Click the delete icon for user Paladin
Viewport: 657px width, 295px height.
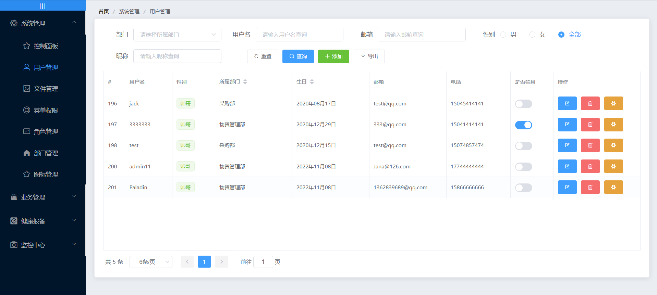tap(590, 187)
